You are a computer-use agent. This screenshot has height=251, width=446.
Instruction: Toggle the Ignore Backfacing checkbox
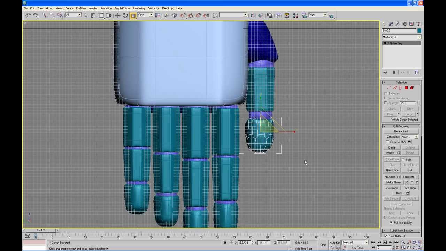tap(386, 98)
